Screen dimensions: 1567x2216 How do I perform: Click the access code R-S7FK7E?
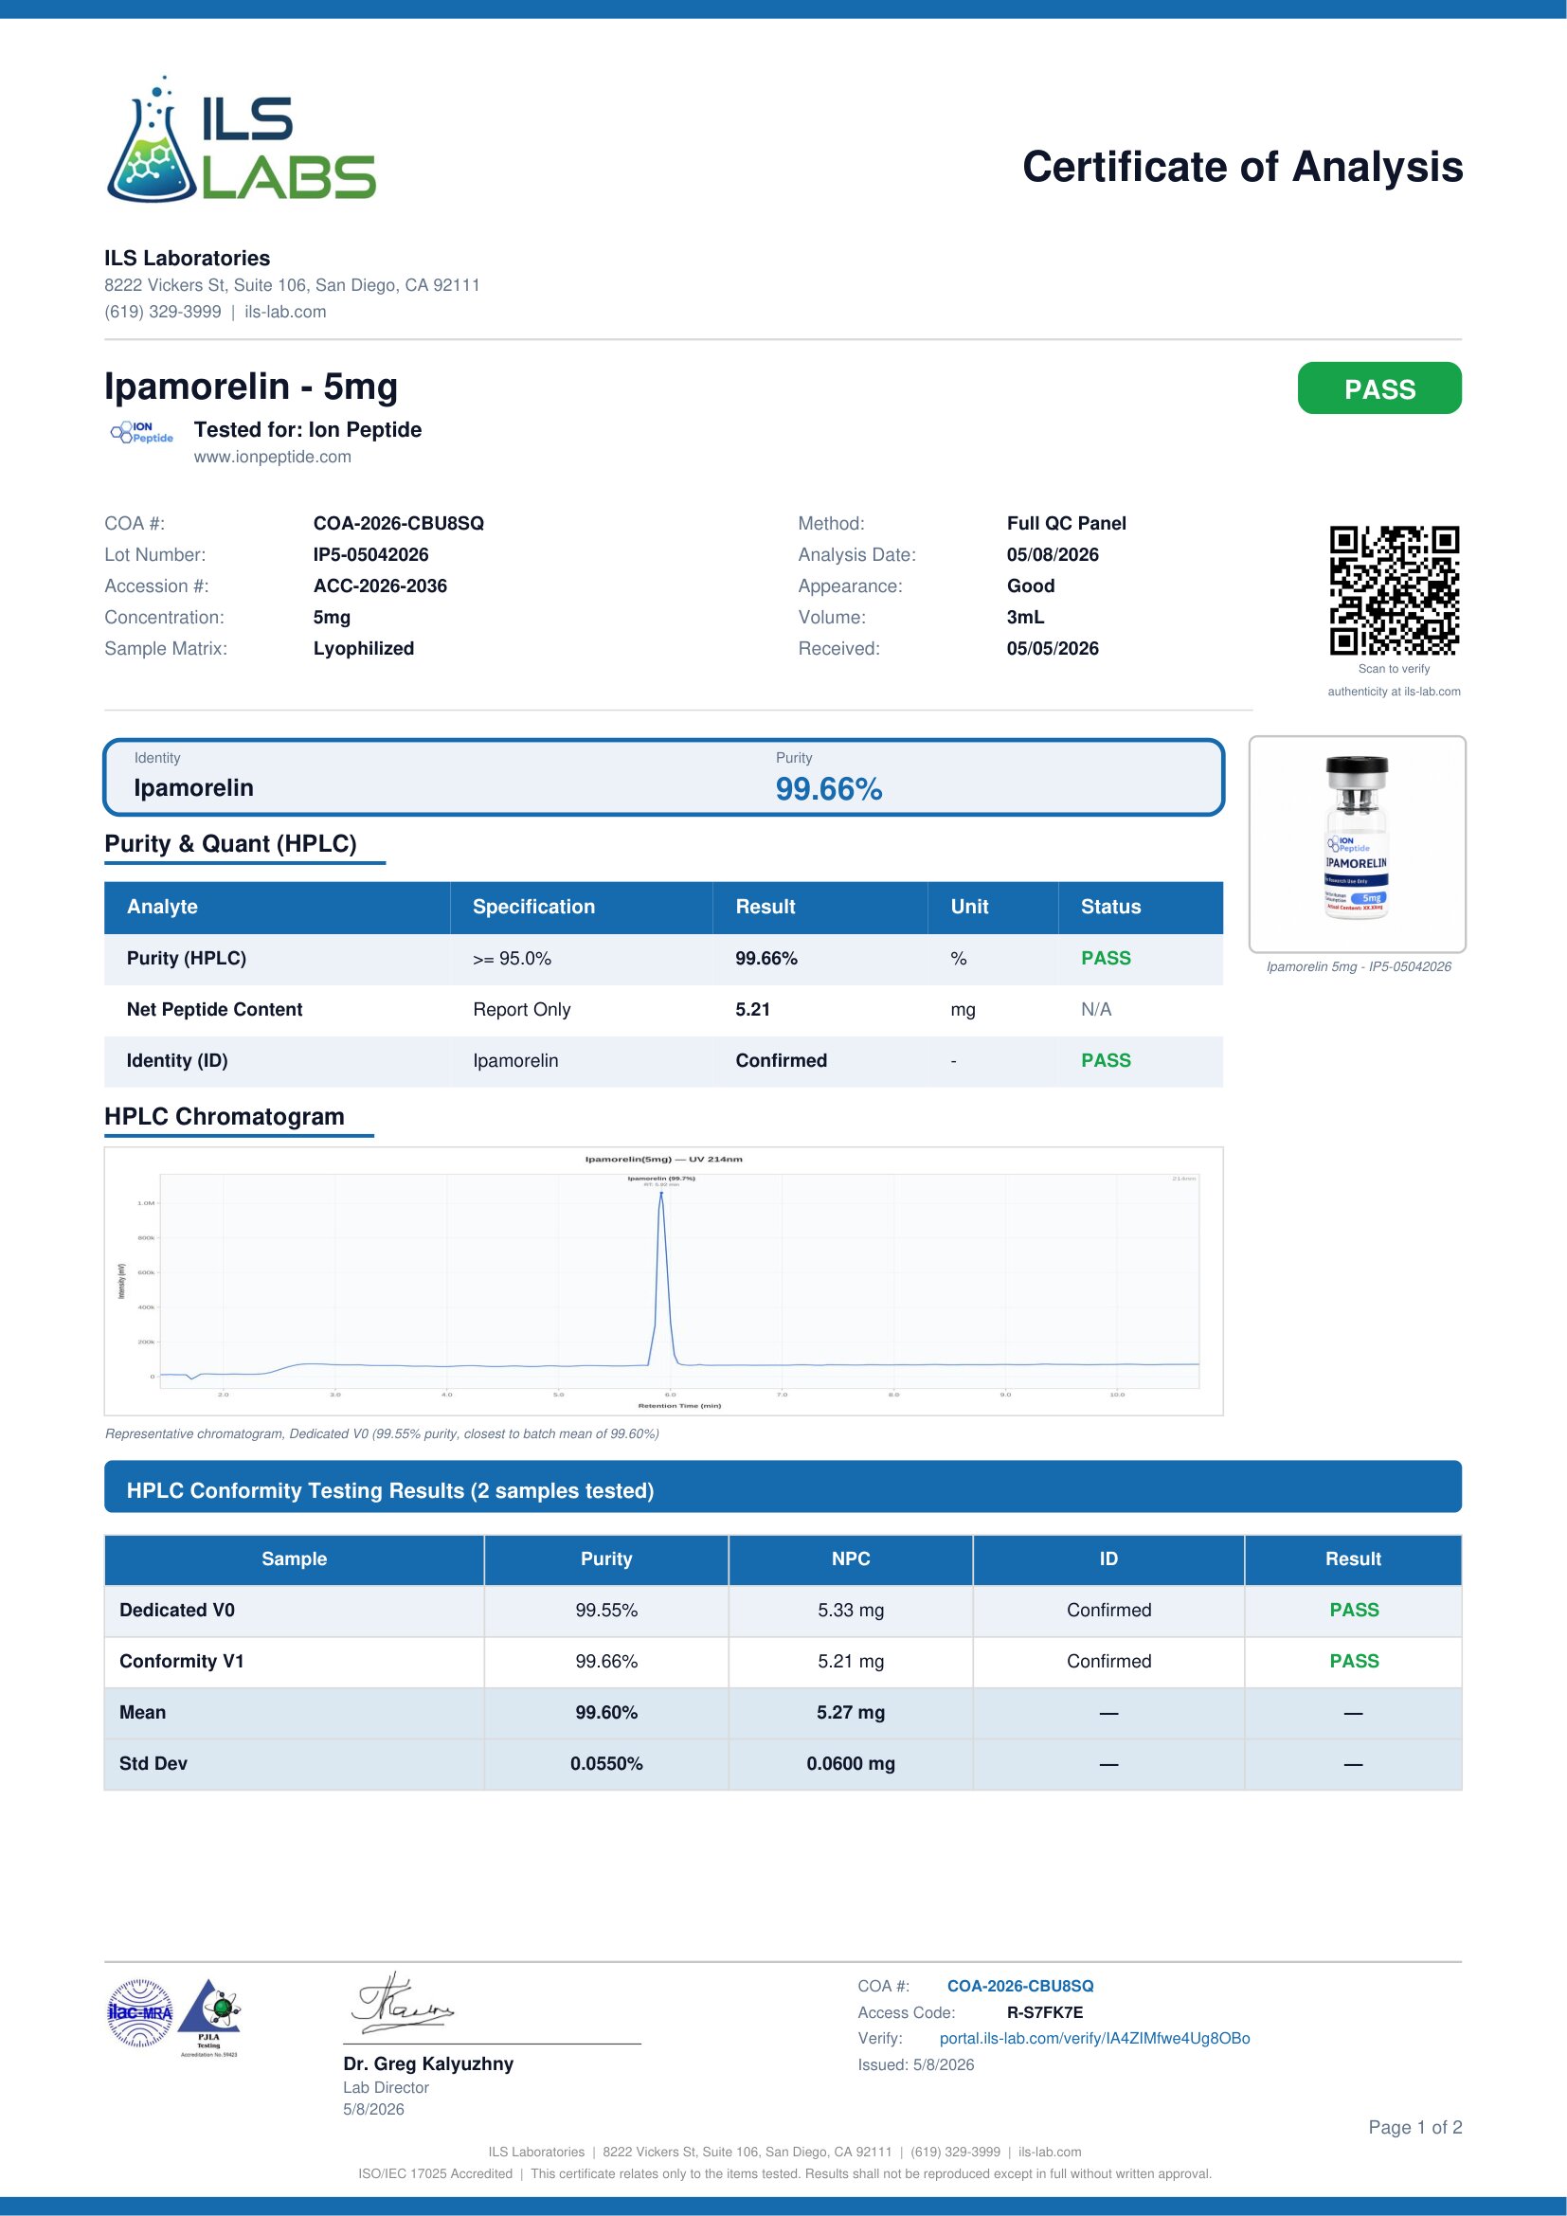1044,2012
